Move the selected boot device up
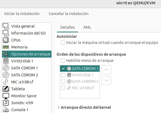 coord(106,70)
